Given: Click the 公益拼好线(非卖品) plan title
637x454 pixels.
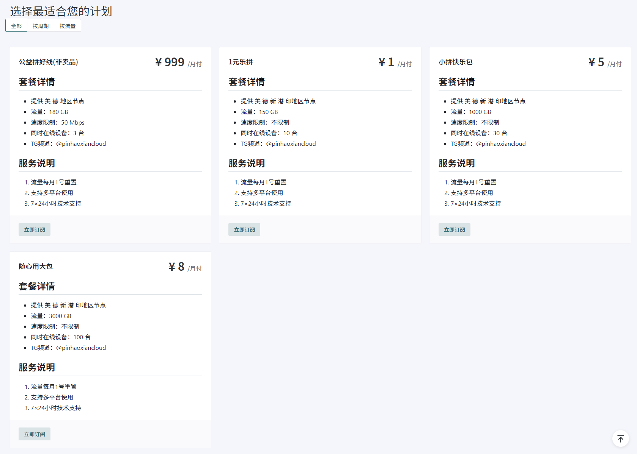Looking at the screenshot, I should click(x=49, y=62).
